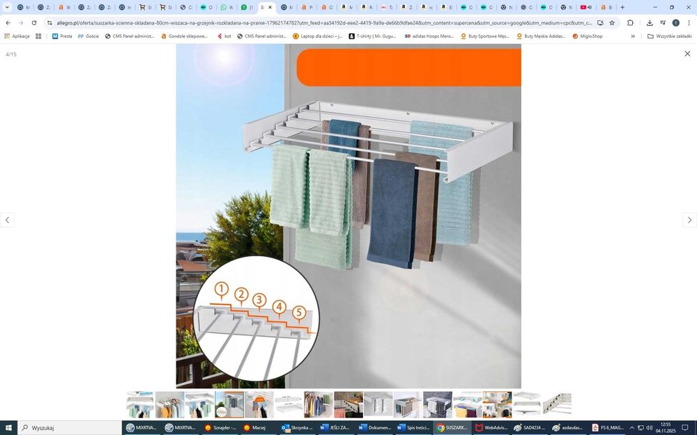Image resolution: width=697 pixels, height=435 pixels.
Task: Go back in browser history
Action: 8,23
